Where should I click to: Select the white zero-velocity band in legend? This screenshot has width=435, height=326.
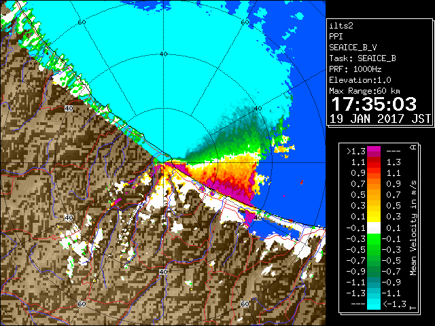click(374, 228)
